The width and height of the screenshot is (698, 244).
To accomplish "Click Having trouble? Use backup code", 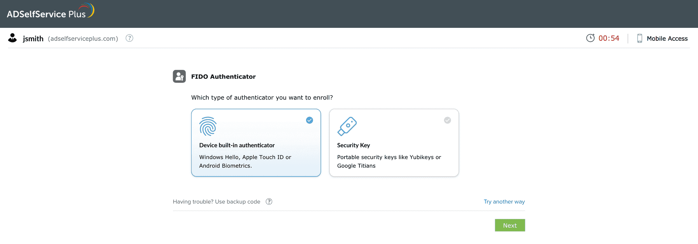I will [216, 202].
